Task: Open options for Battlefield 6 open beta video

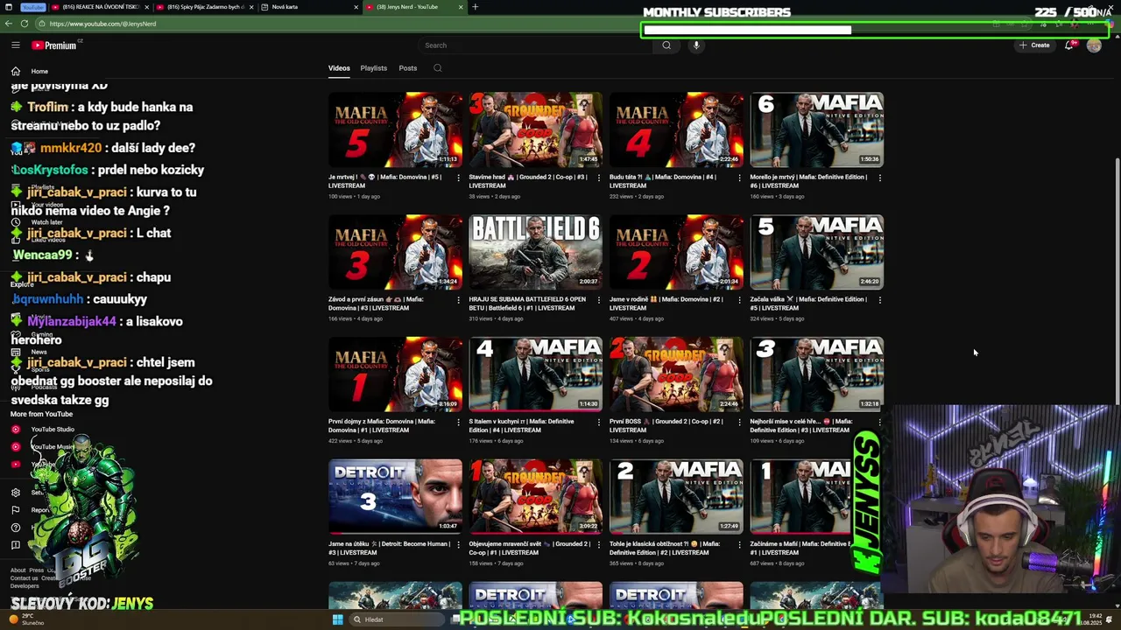Action: pos(598,300)
